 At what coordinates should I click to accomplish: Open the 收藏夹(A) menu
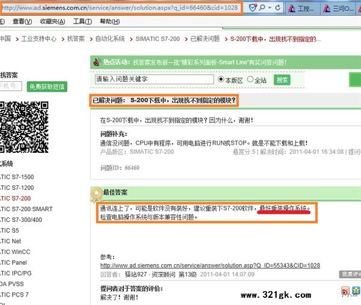[x=52, y=22]
